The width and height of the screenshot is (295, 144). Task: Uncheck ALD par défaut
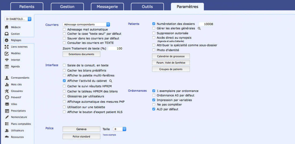tap(154, 109)
